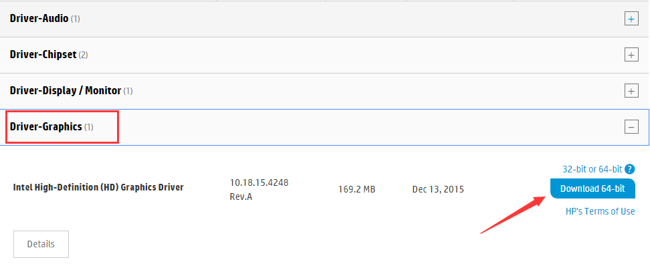Click the plus icon beside Driver-Chipset
Viewport: 650px width, 264px height.
[631, 55]
